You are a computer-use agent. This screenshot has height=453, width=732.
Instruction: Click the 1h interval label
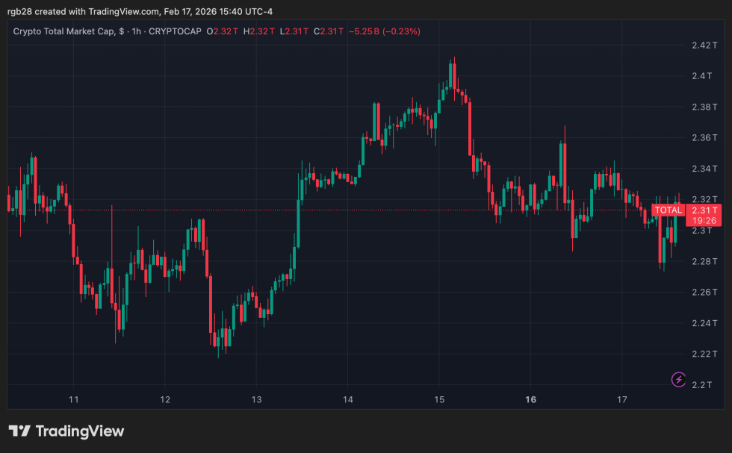[136, 31]
